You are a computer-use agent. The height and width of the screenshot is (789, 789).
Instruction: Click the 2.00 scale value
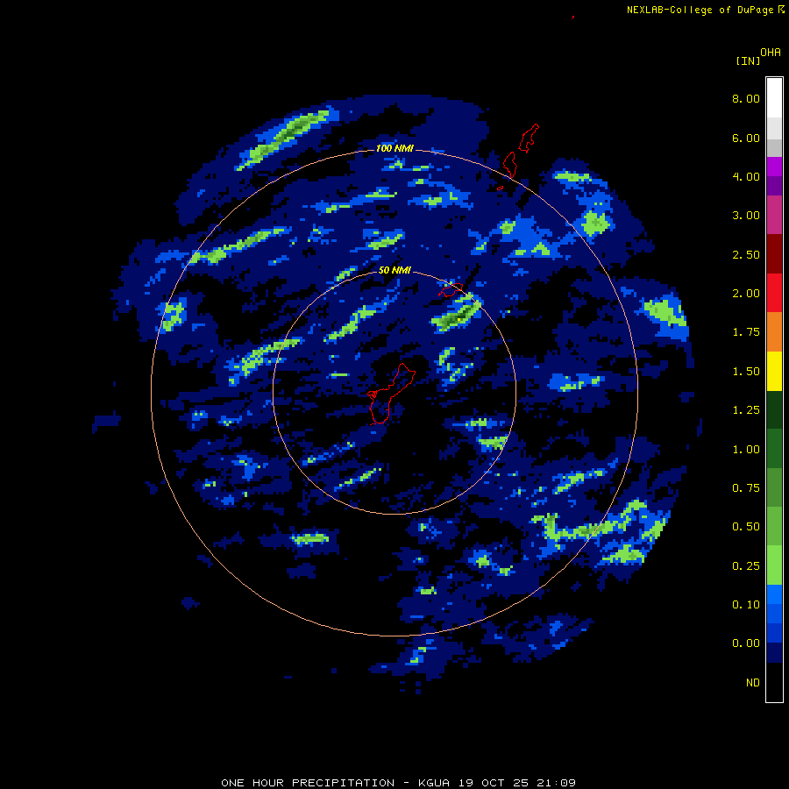point(746,294)
